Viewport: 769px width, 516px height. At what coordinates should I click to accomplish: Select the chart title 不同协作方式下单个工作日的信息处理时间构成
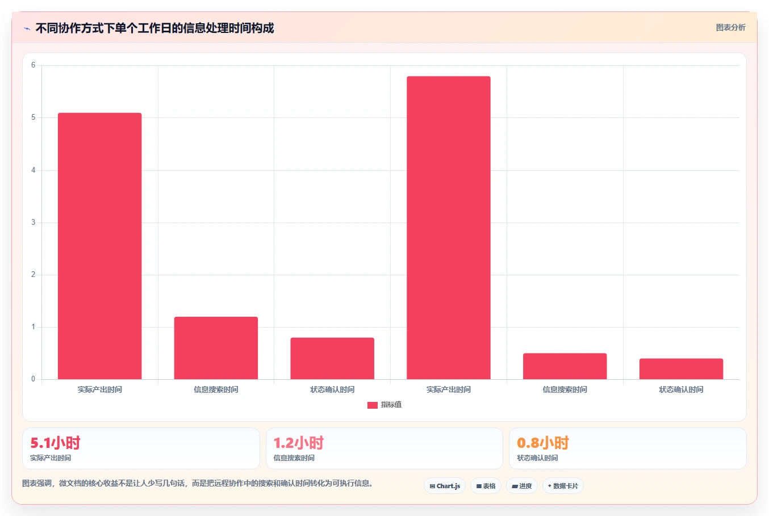coord(154,28)
